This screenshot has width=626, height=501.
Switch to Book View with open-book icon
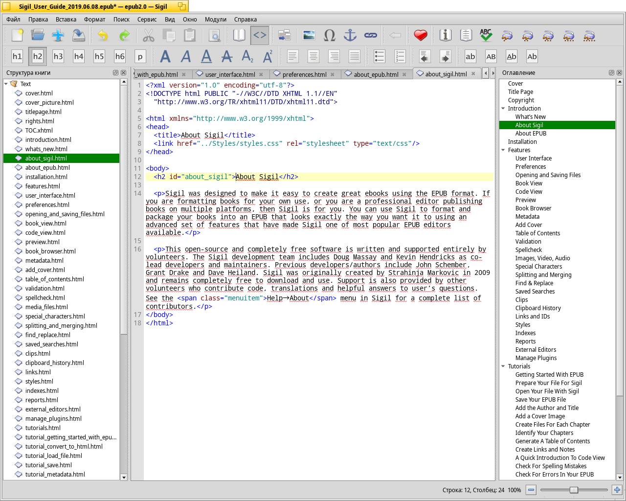pyautogui.click(x=239, y=35)
